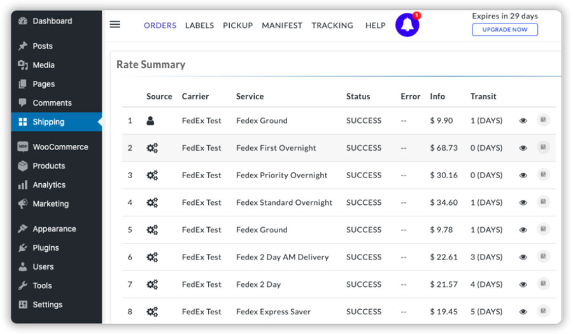Open Plugins in the sidebar
Viewport: 573px width, 334px height.
coord(56,248)
